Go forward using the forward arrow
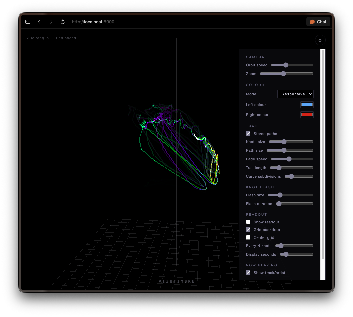The image size is (353, 317). (x=51, y=22)
